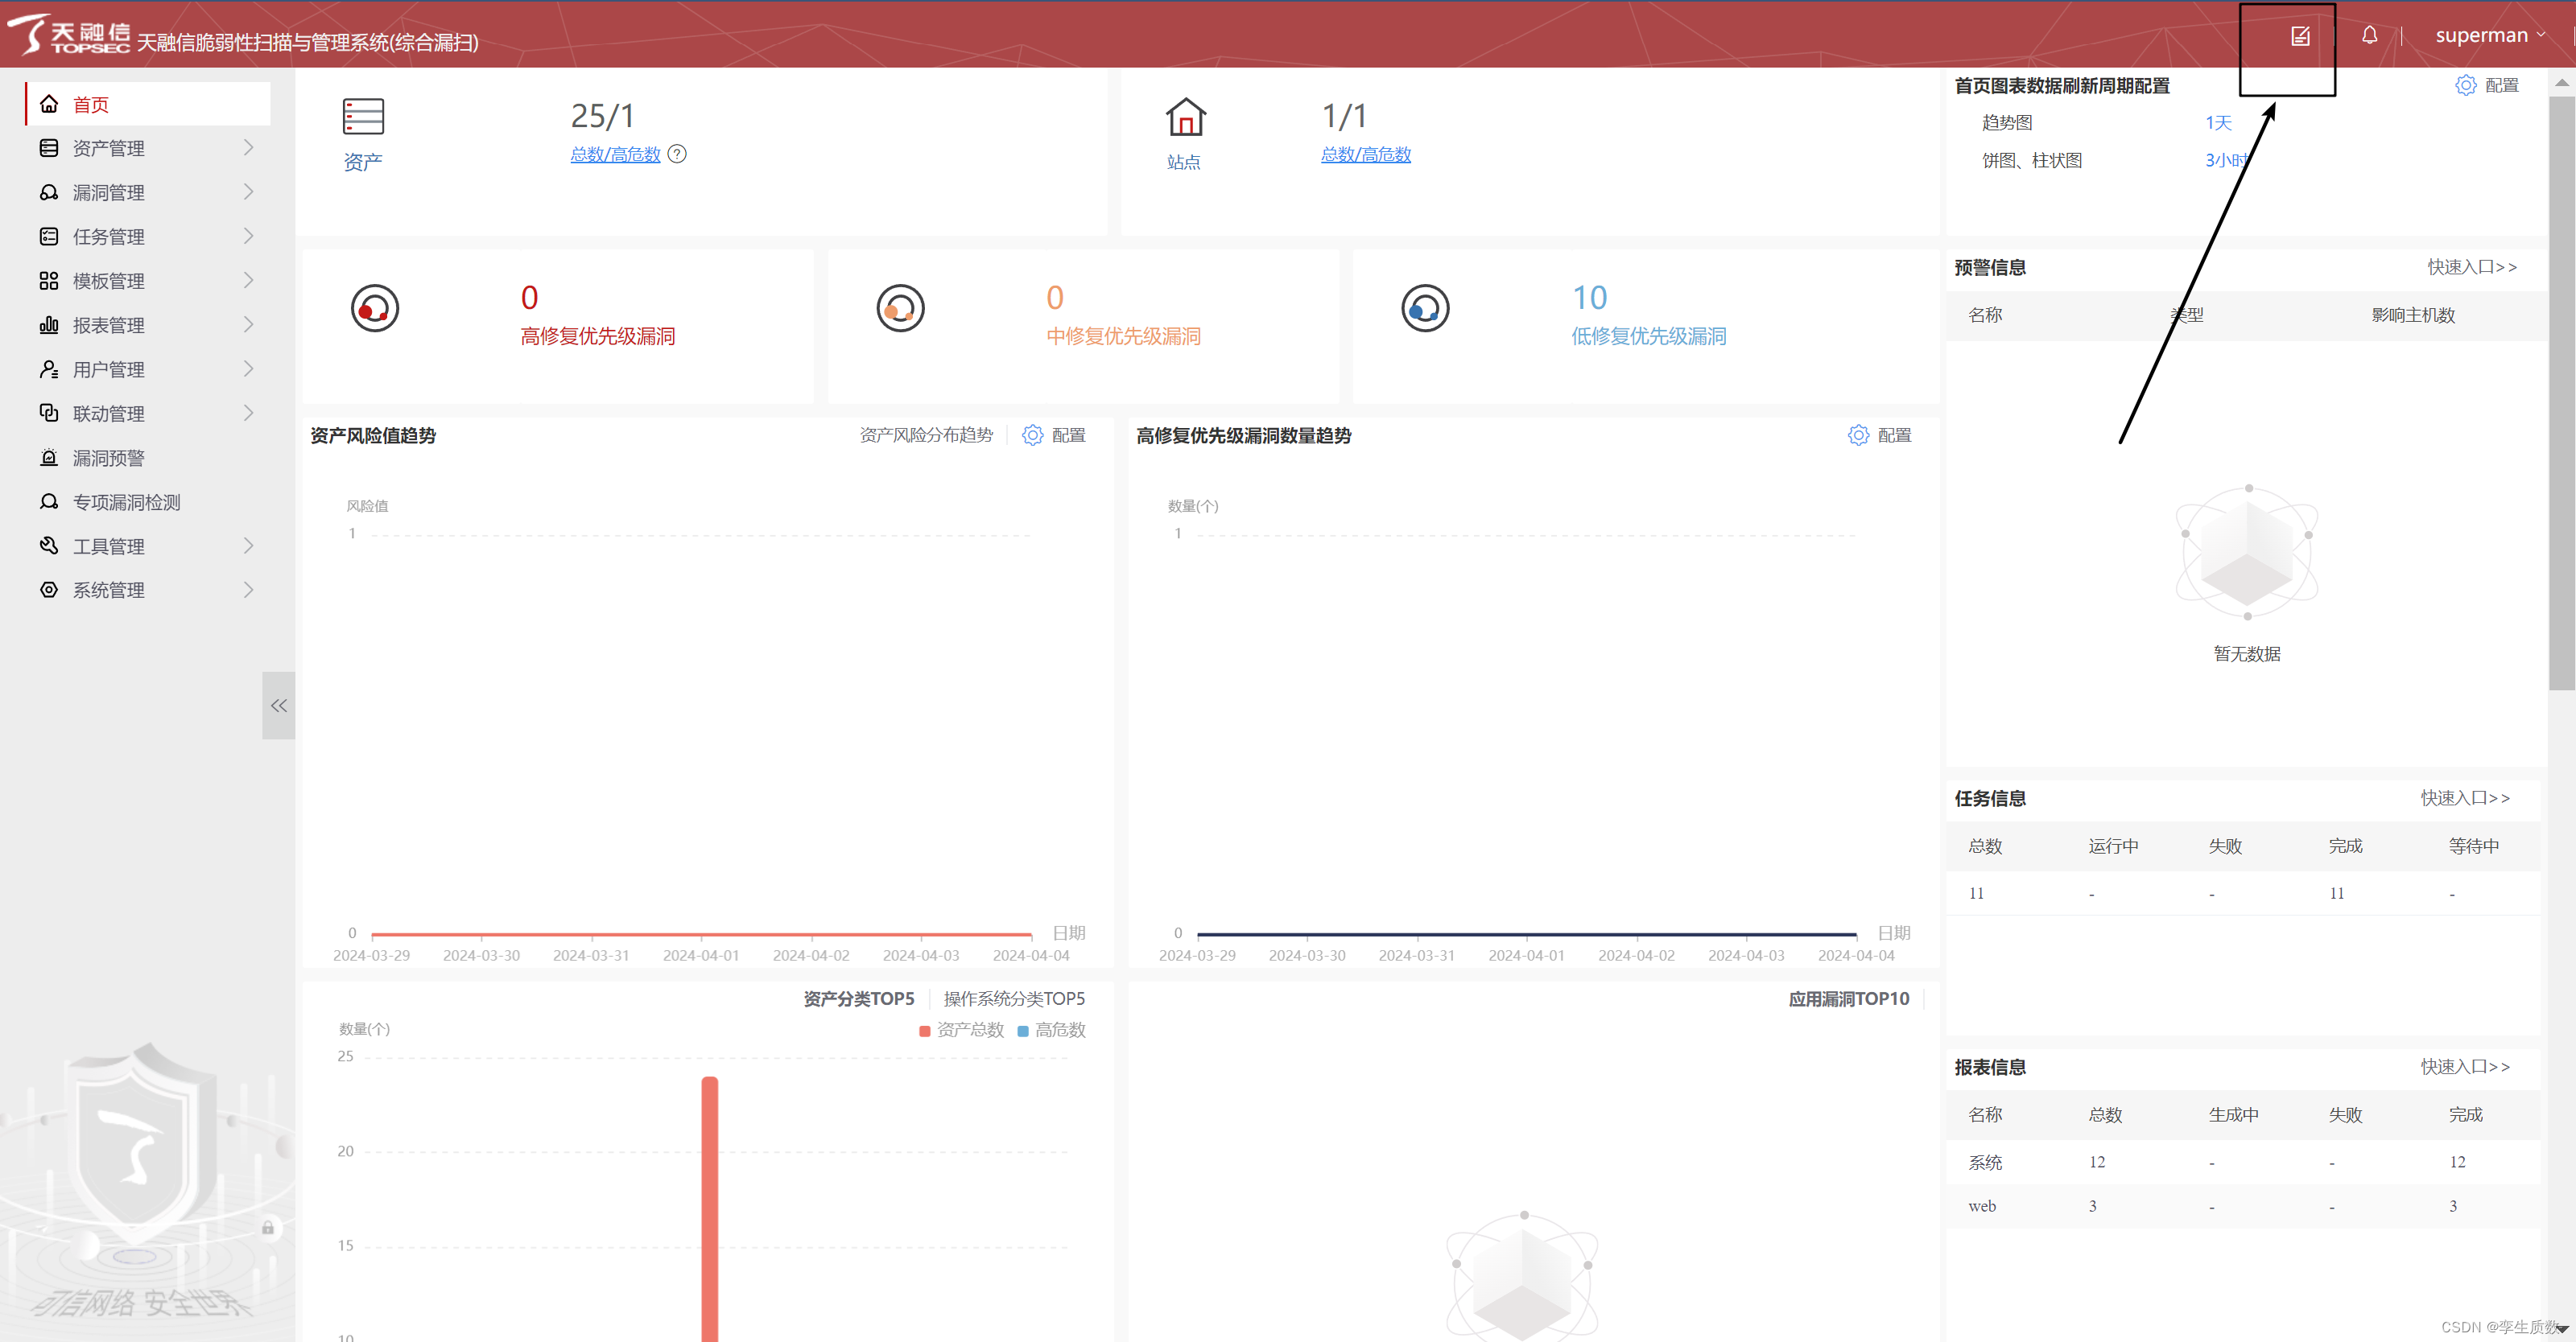The image size is (2576, 1342).
Task: Open the notification bell icon
Action: (x=2369, y=36)
